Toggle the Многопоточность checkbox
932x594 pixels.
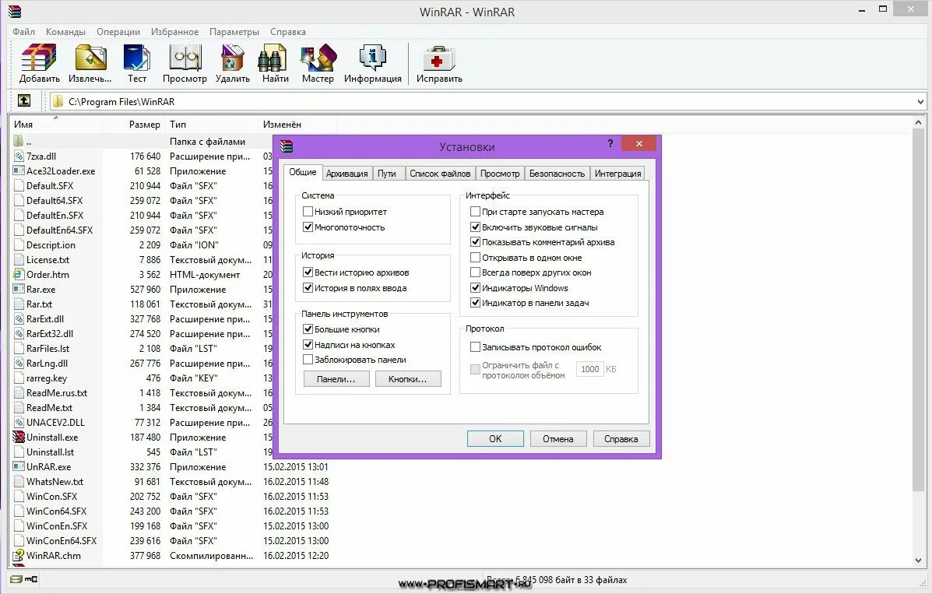coord(308,227)
